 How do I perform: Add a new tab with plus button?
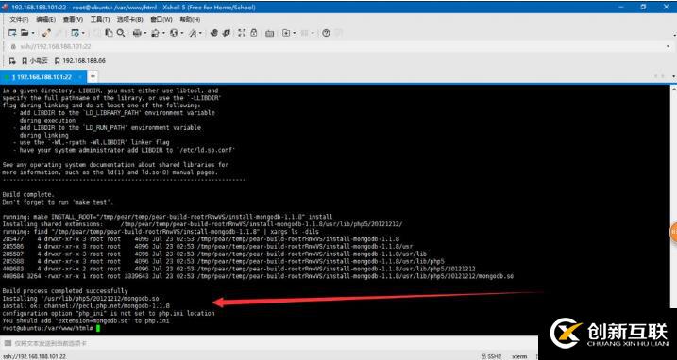click(x=93, y=76)
